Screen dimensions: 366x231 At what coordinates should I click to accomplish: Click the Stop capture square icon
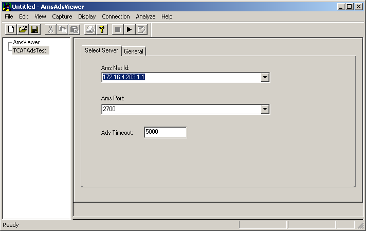(118, 29)
